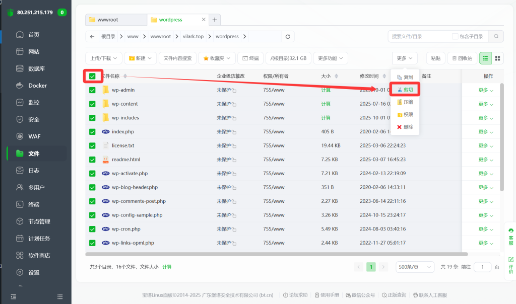Open the 500条/页 page size dropdown
Screen dimensions: 516x304
pyautogui.click(x=414, y=267)
